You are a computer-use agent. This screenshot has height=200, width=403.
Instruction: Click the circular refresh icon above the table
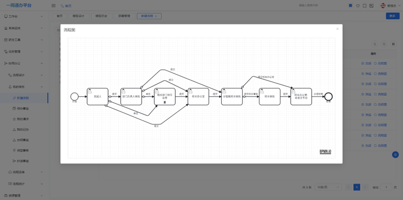(375, 44)
